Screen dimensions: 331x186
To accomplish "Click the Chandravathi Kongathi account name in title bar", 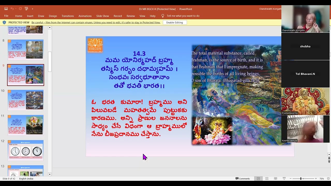I will click(x=270, y=9).
